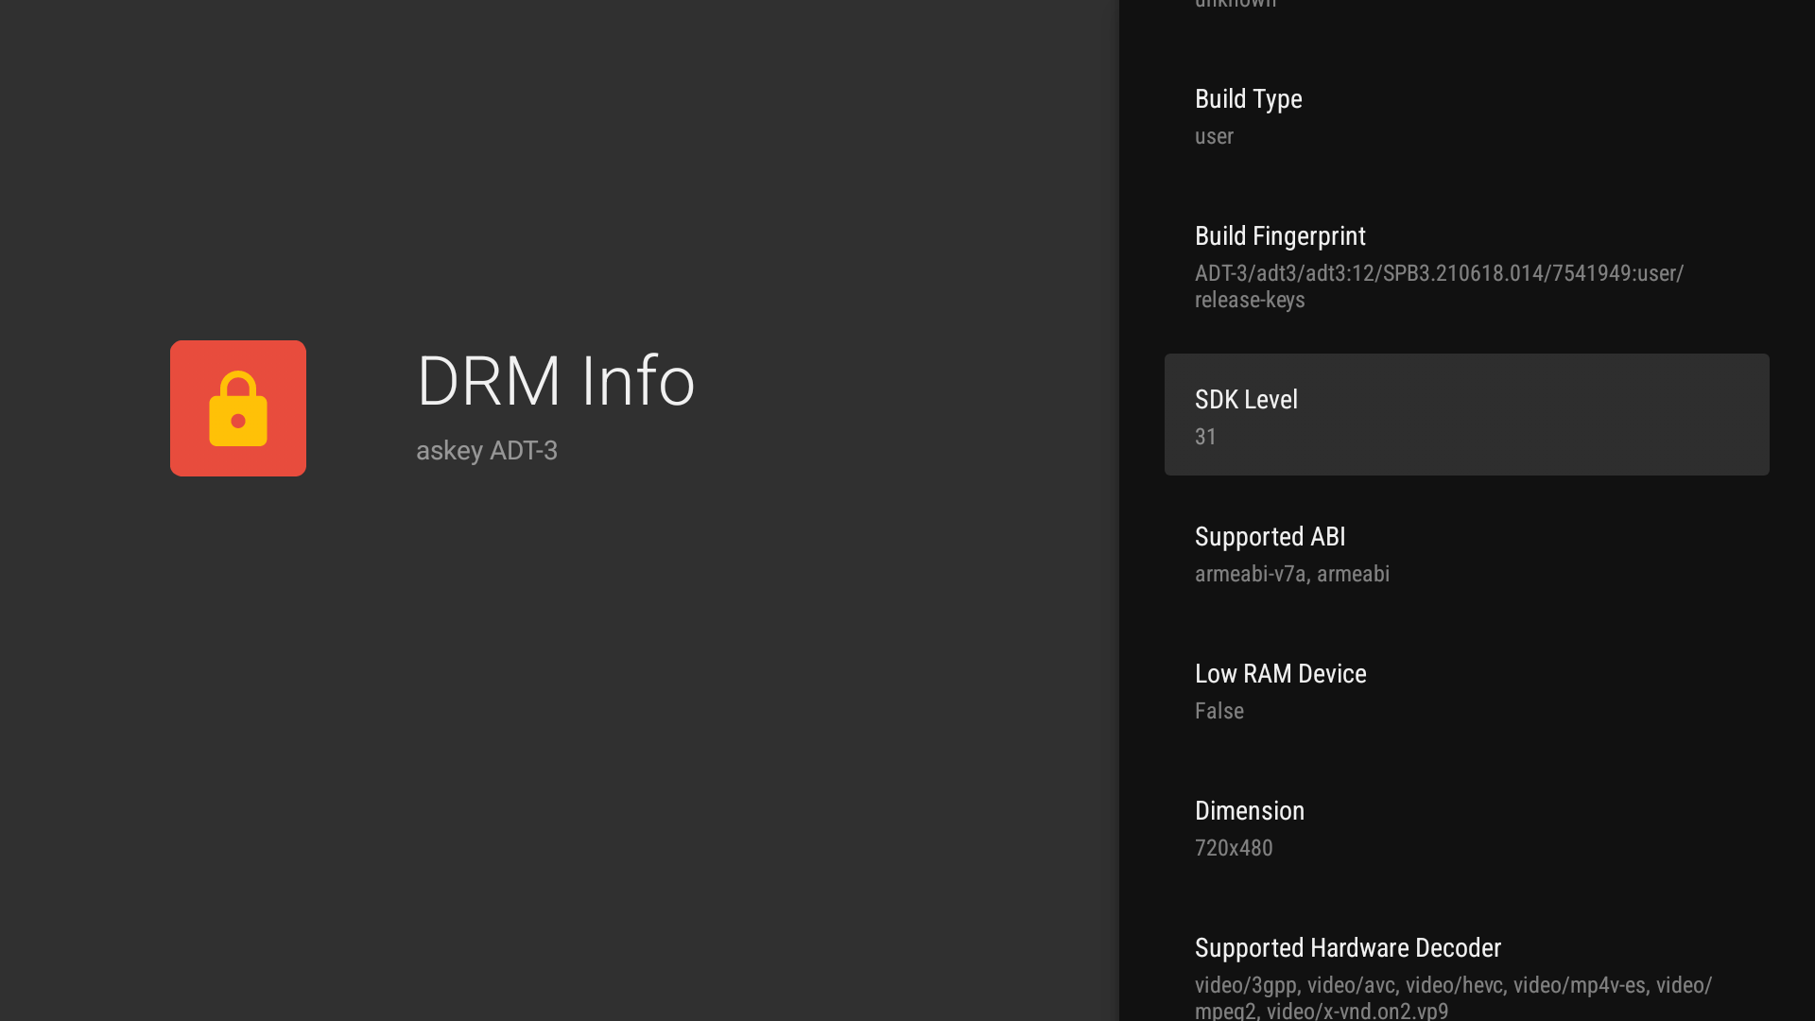Open the Dimension entry showing 720x480
This screenshot has height=1021, width=1815.
(1249, 810)
